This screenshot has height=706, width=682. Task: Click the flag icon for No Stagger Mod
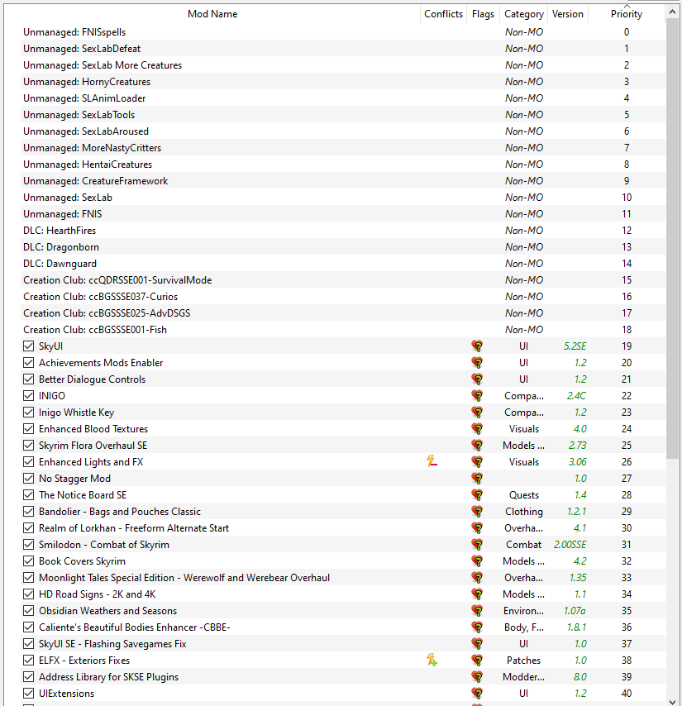click(477, 479)
